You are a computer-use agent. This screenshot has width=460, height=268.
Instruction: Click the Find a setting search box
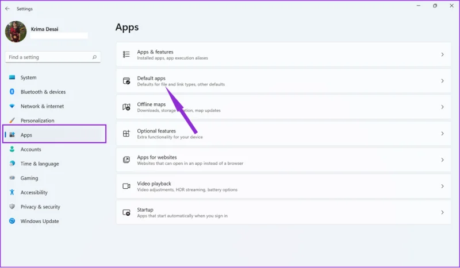53,57
